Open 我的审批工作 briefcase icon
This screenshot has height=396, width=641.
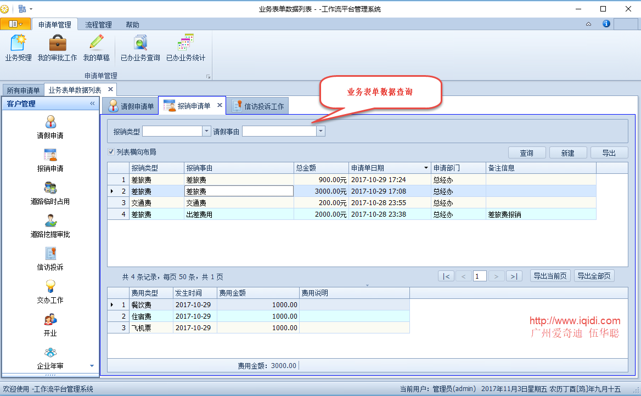click(x=57, y=48)
